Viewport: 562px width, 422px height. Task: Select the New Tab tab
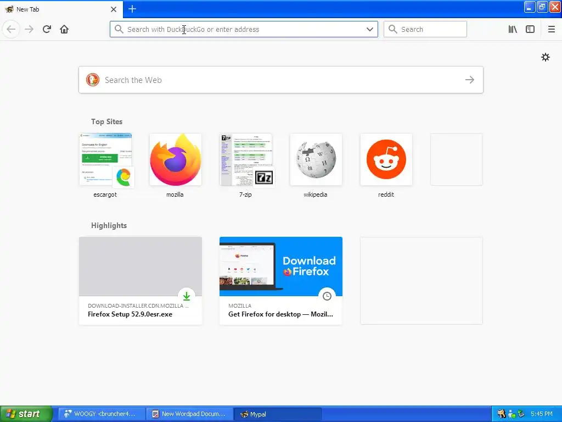(61, 9)
